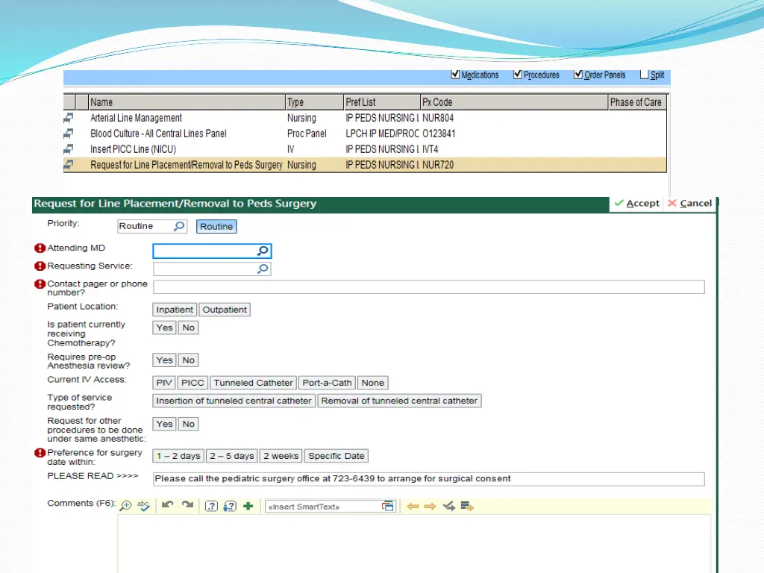Click the Phase of Care column header
764x573 pixels.
click(637, 102)
